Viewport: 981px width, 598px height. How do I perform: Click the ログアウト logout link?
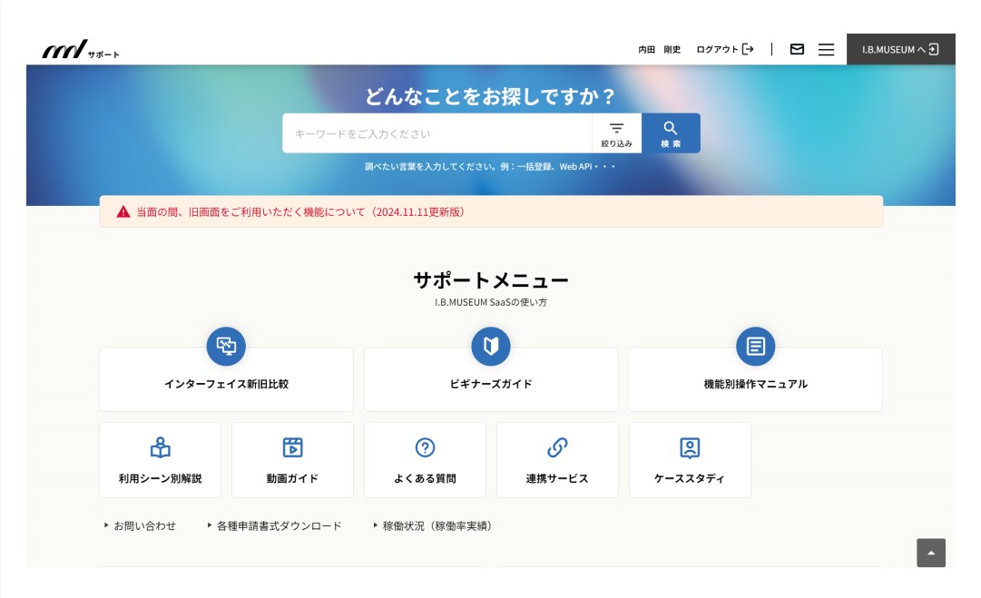[x=724, y=49]
